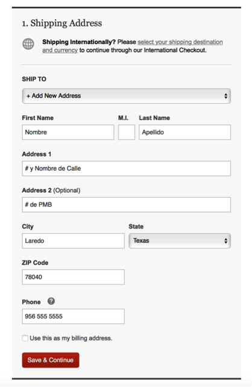The image size is (252, 387).
Task: Click the Shipping Address section heading
Action: pyautogui.click(x=62, y=23)
